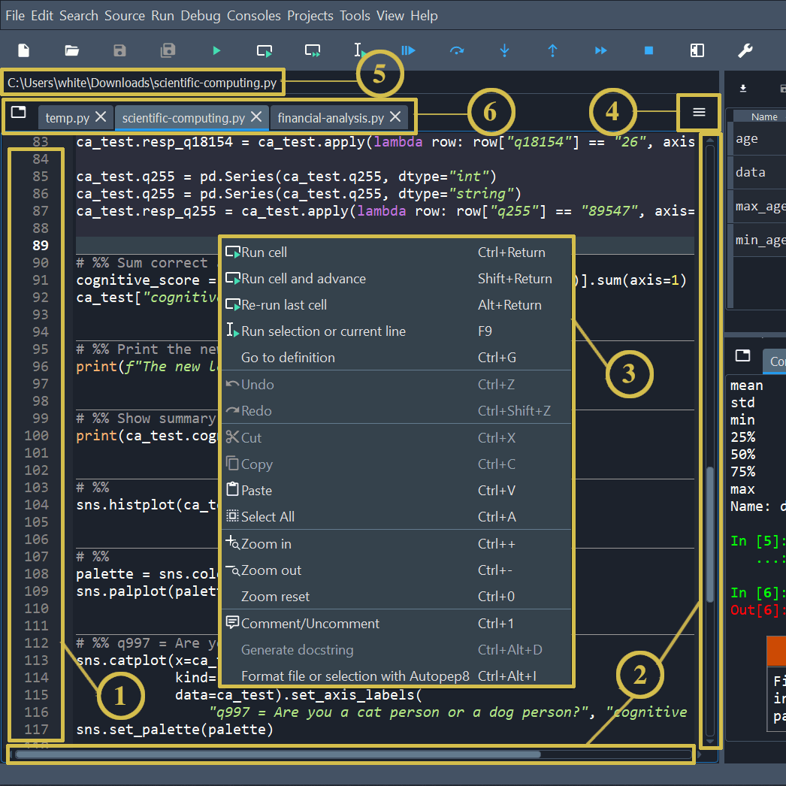The height and width of the screenshot is (786, 786).
Task: Click the file path field showing scientific-computing.py
Action: tap(143, 83)
